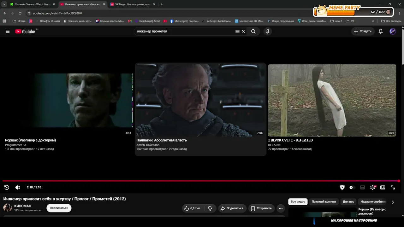Open Роршах (Разговор с доктором) endscreen title
404x227 pixels.
30,140
